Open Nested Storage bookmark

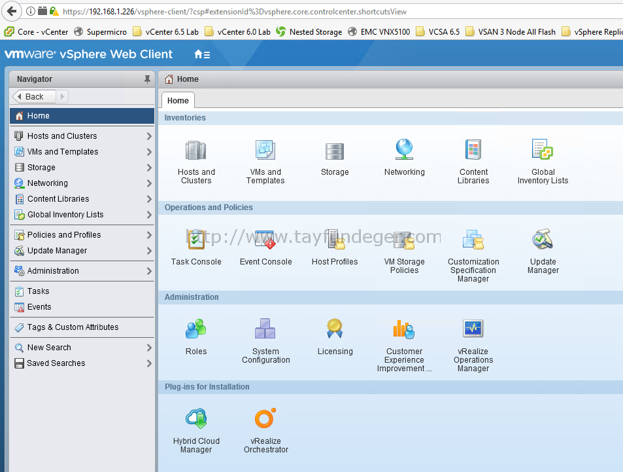tap(309, 32)
